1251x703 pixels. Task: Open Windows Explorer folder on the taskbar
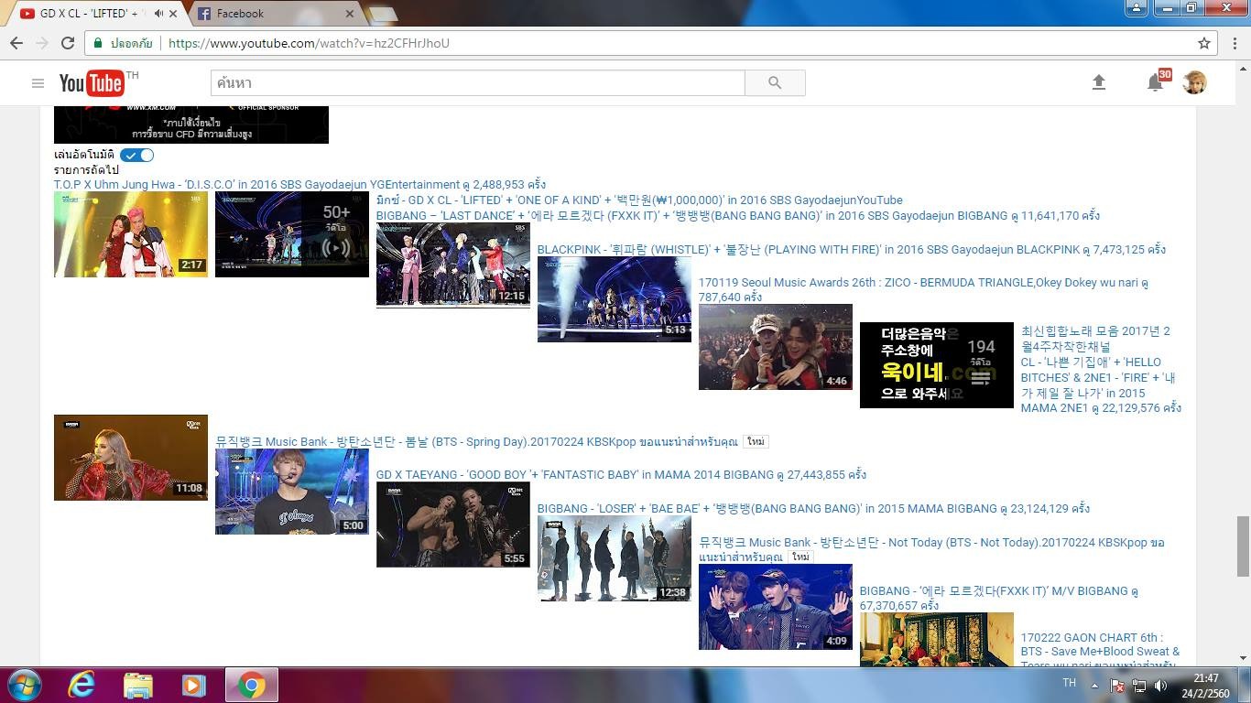pos(137,685)
